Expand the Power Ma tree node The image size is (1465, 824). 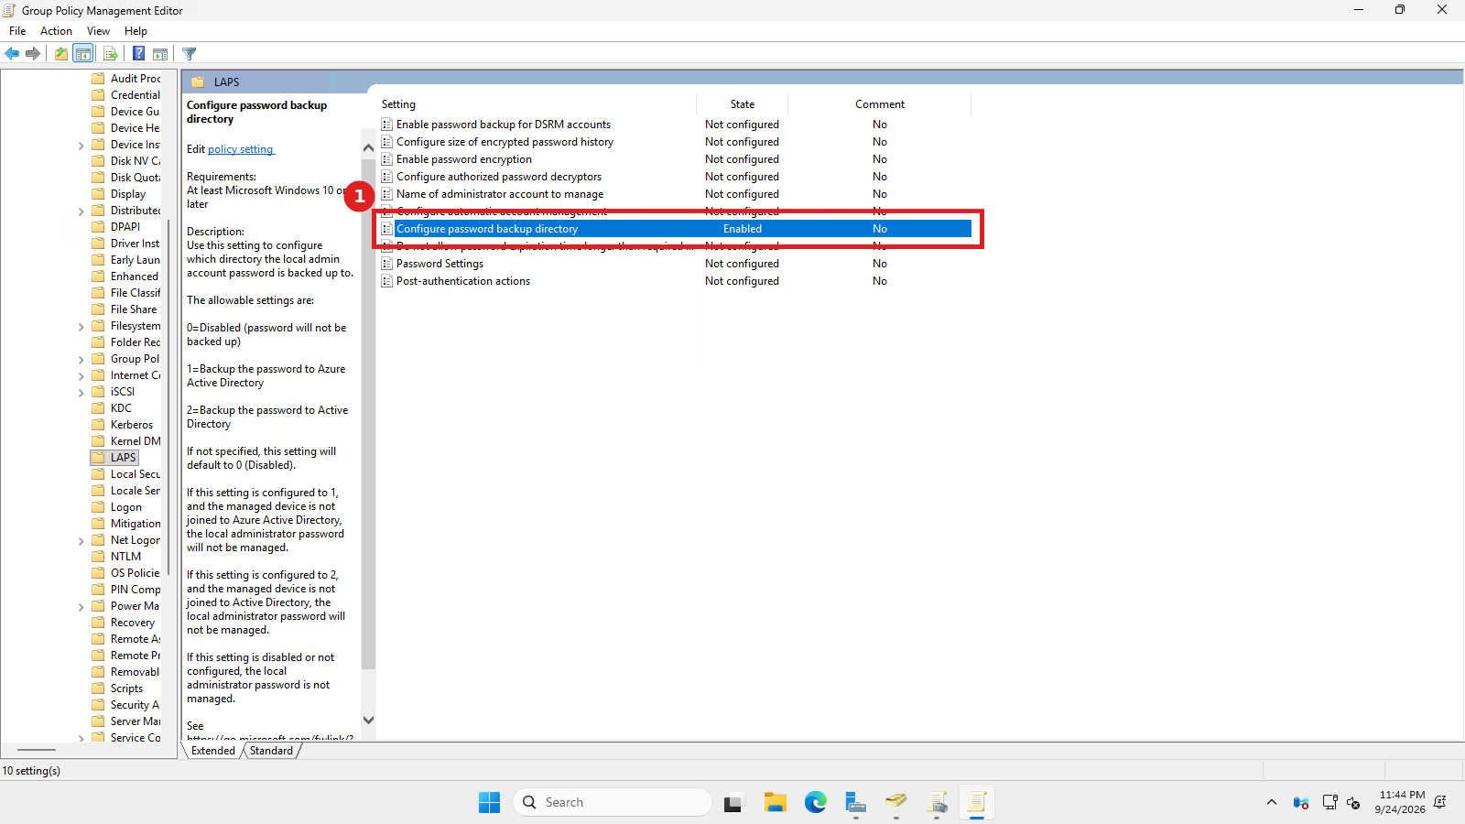tap(81, 607)
